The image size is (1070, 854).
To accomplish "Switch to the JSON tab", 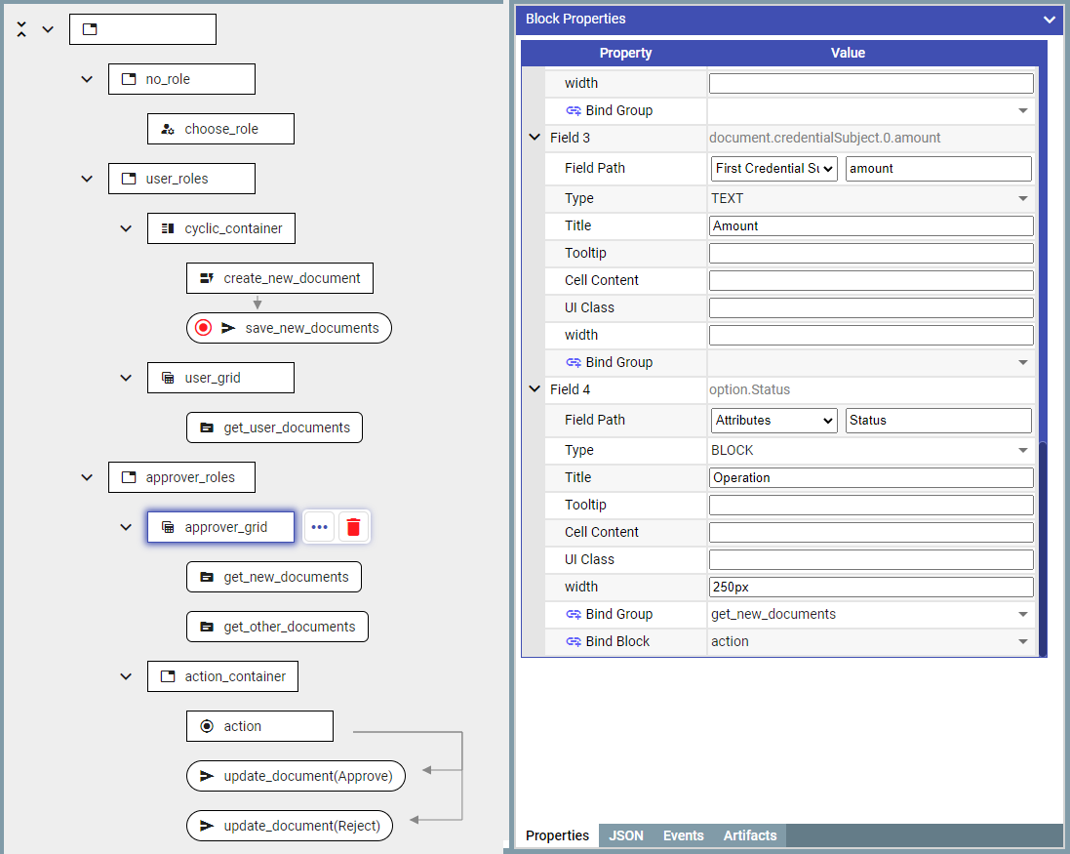I will point(626,835).
